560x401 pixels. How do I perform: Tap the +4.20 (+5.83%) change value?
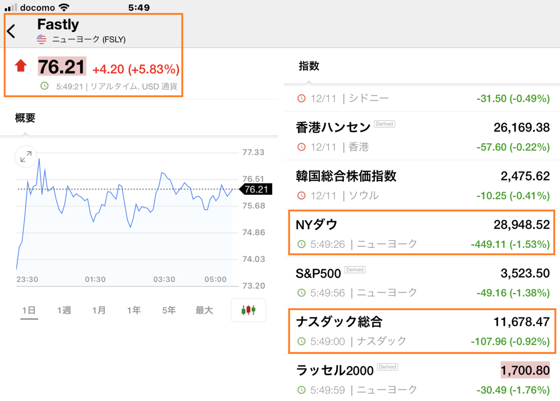click(136, 70)
